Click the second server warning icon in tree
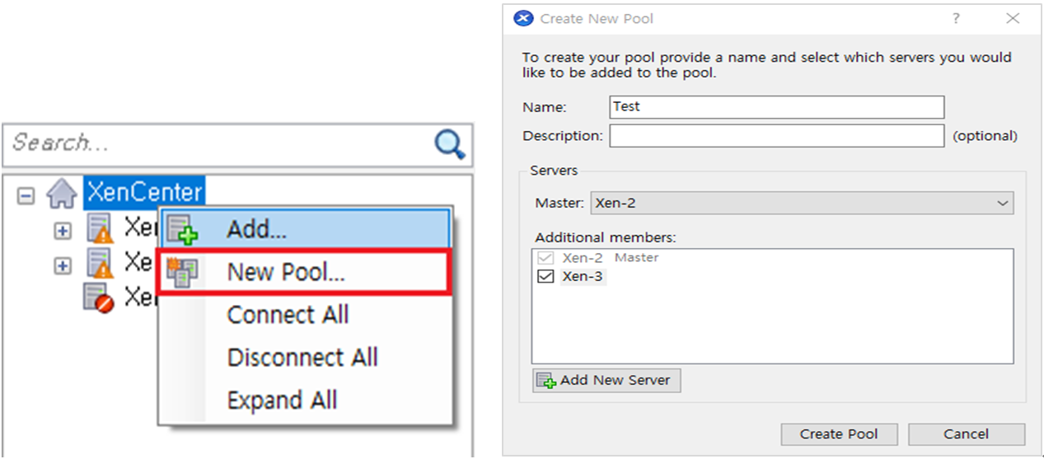 point(100,265)
